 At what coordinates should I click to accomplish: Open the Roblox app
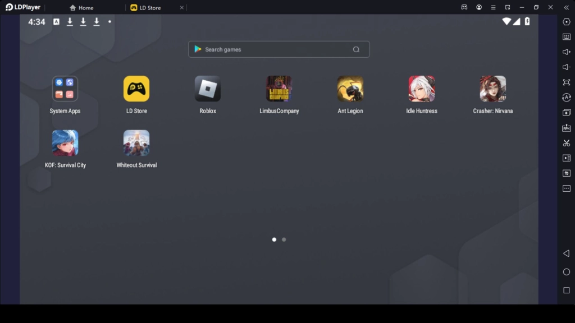point(208,89)
